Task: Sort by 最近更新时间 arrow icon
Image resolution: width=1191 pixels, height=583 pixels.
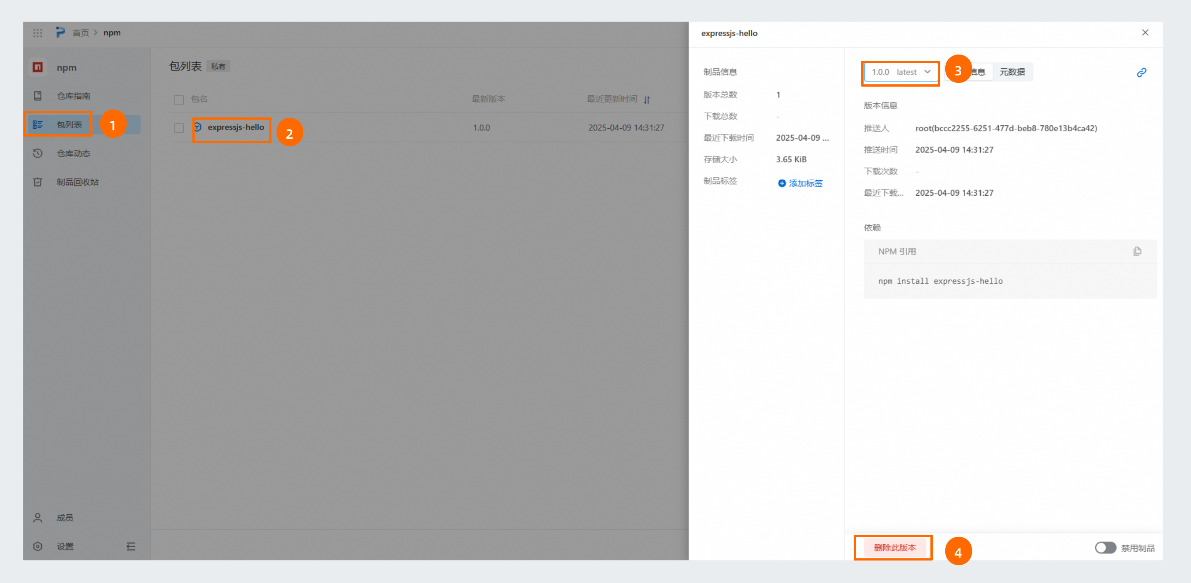Action: tap(647, 100)
